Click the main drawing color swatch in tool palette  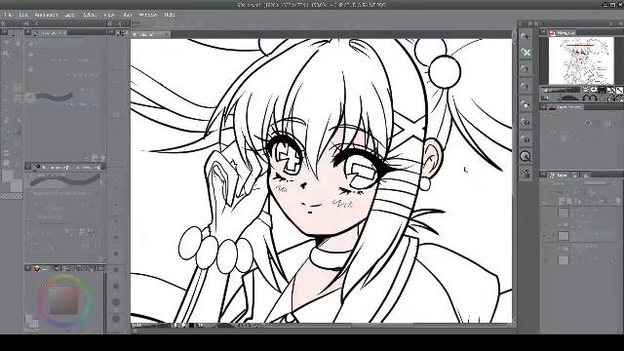[x=7, y=175]
